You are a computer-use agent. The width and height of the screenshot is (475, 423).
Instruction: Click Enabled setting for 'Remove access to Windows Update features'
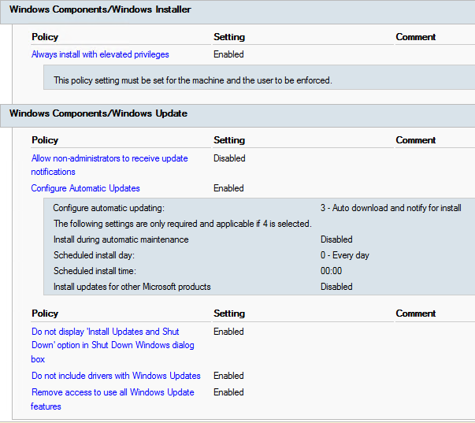pos(228,392)
